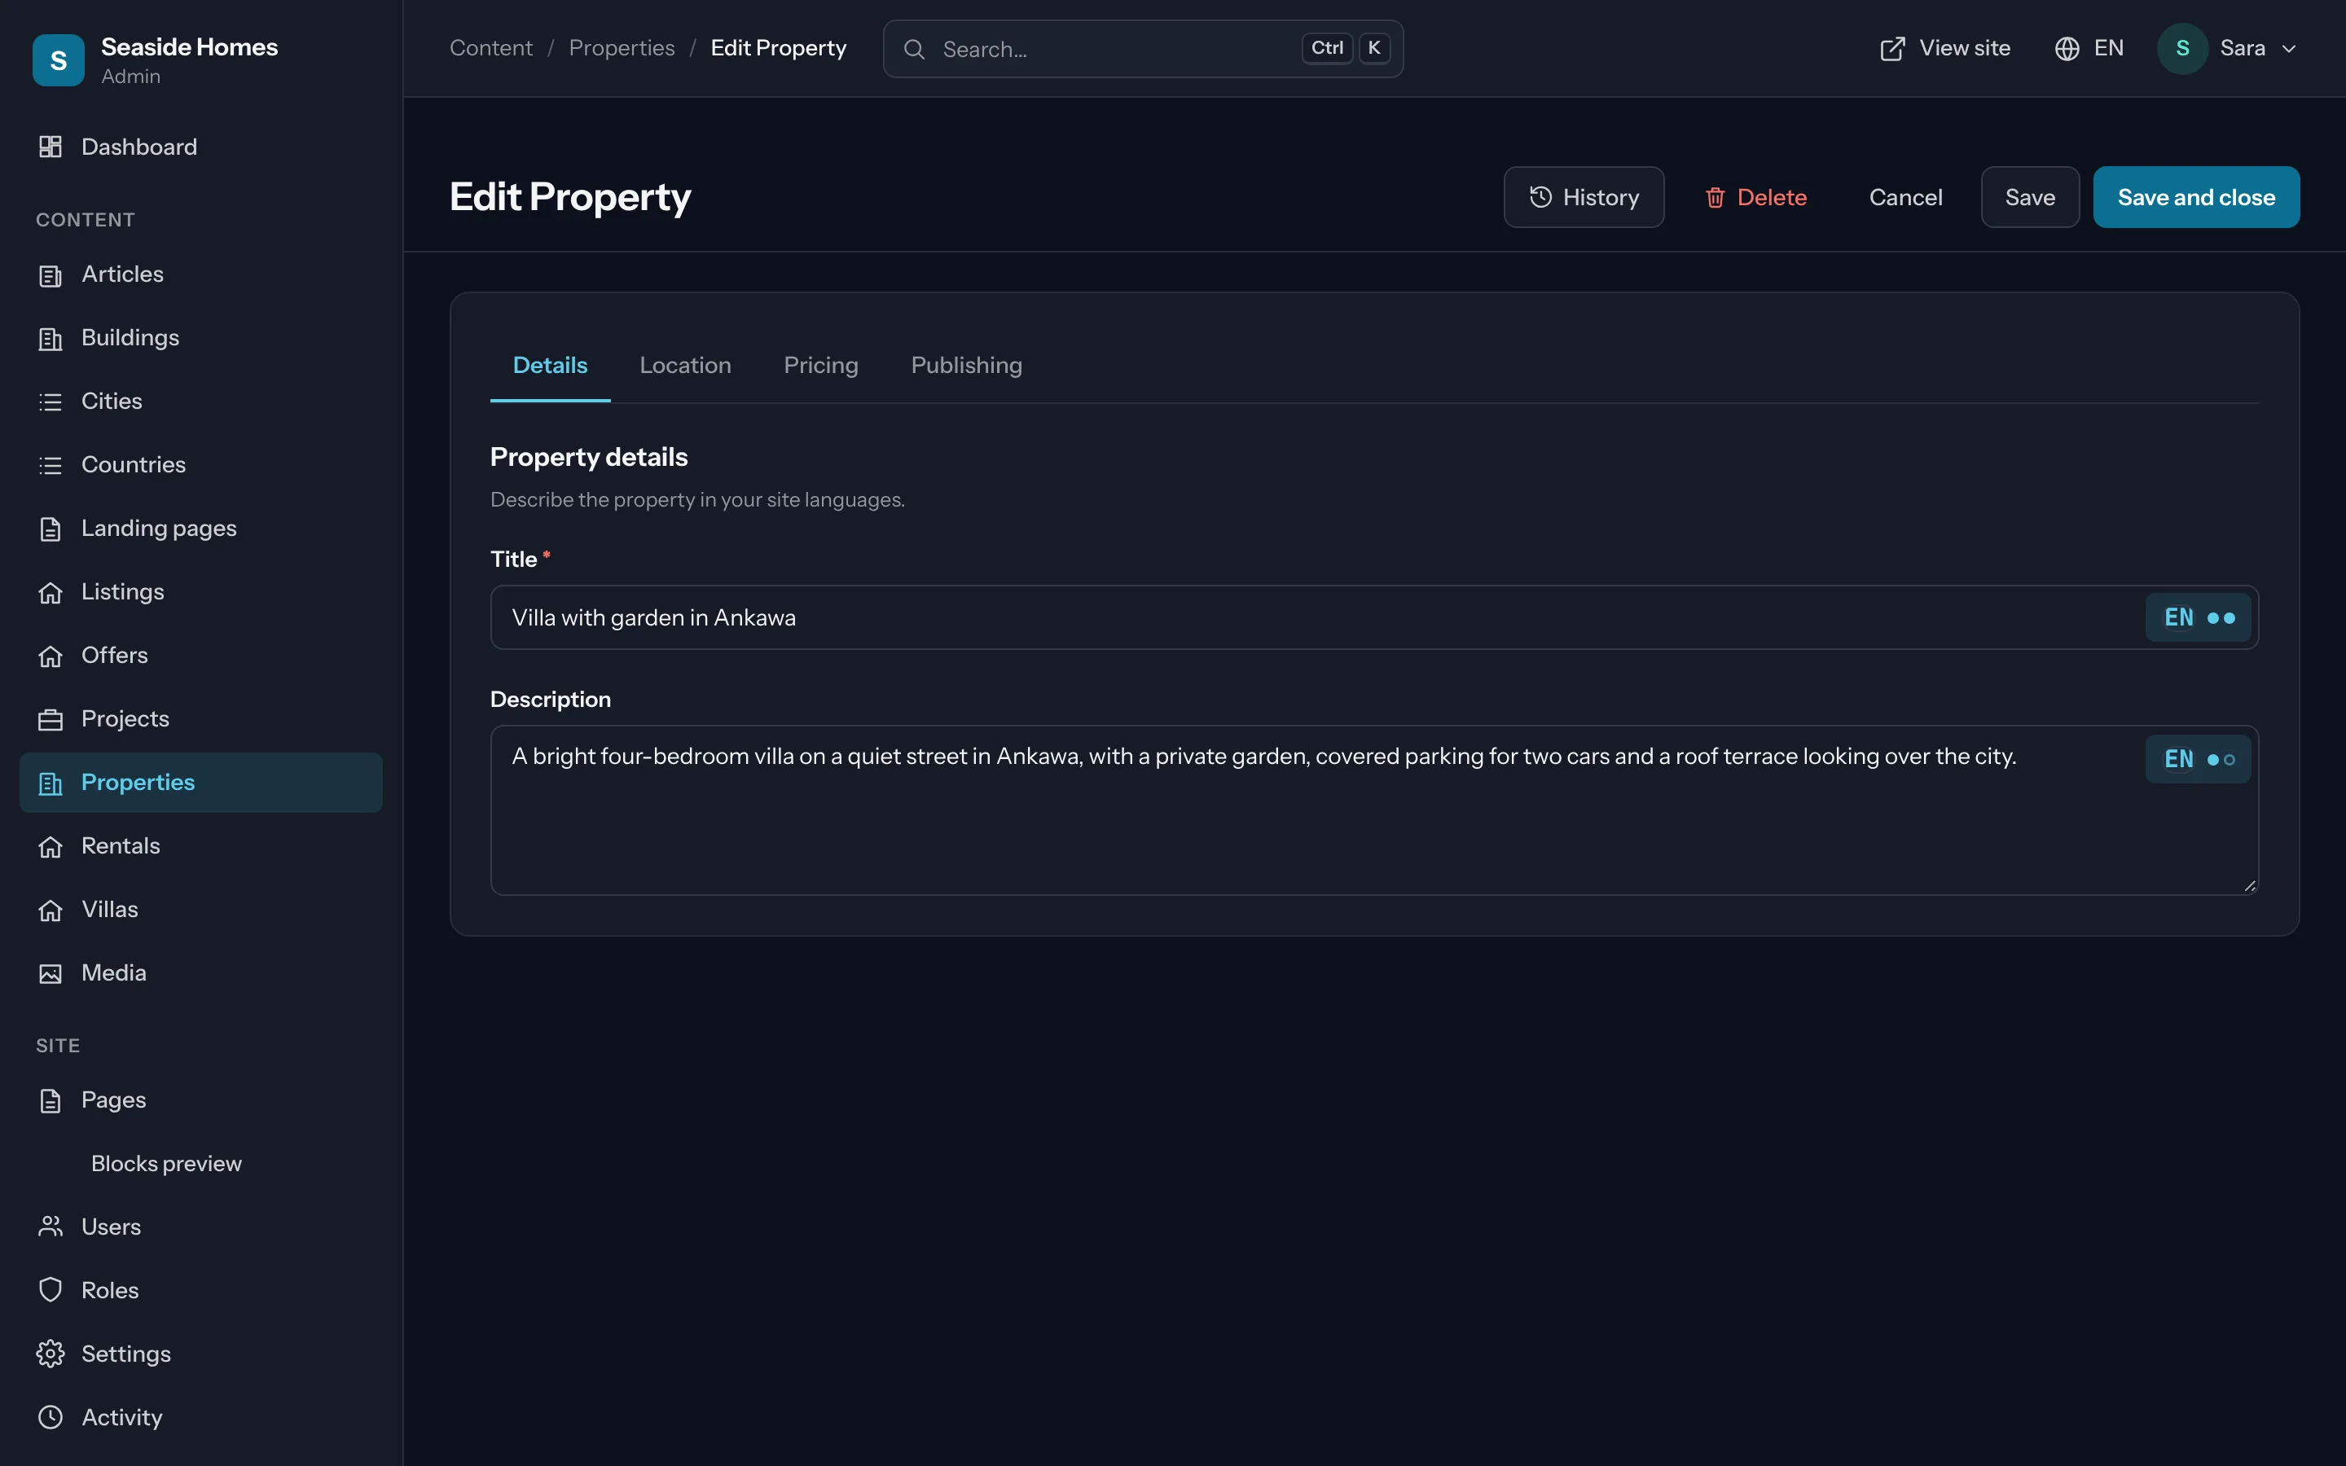Open Pages under Site

[x=200, y=1099]
